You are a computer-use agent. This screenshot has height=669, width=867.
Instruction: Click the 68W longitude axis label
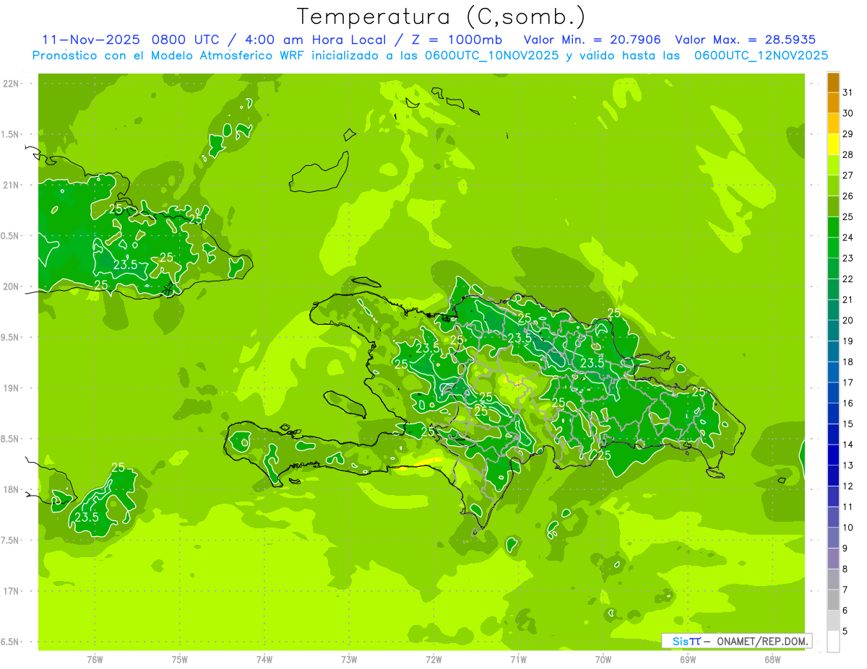pos(772,659)
